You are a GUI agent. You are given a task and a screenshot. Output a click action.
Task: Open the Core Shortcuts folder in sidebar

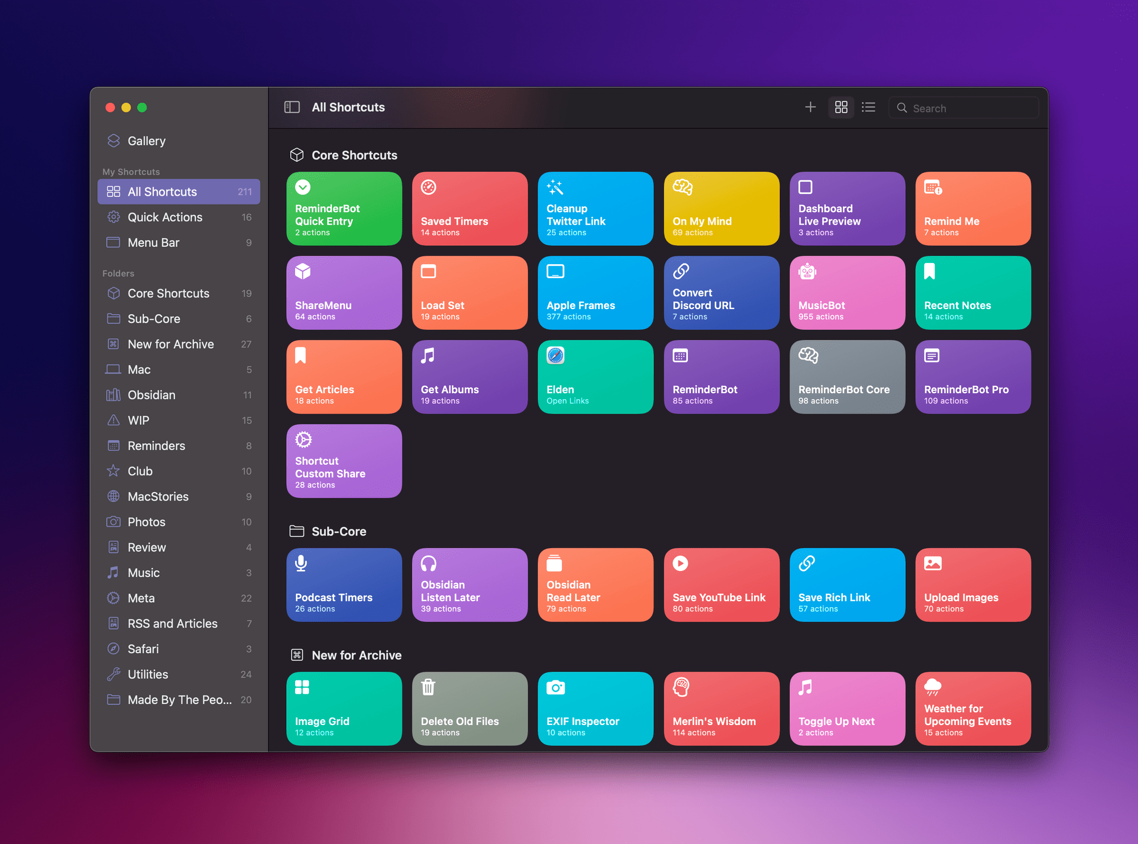coord(179,293)
